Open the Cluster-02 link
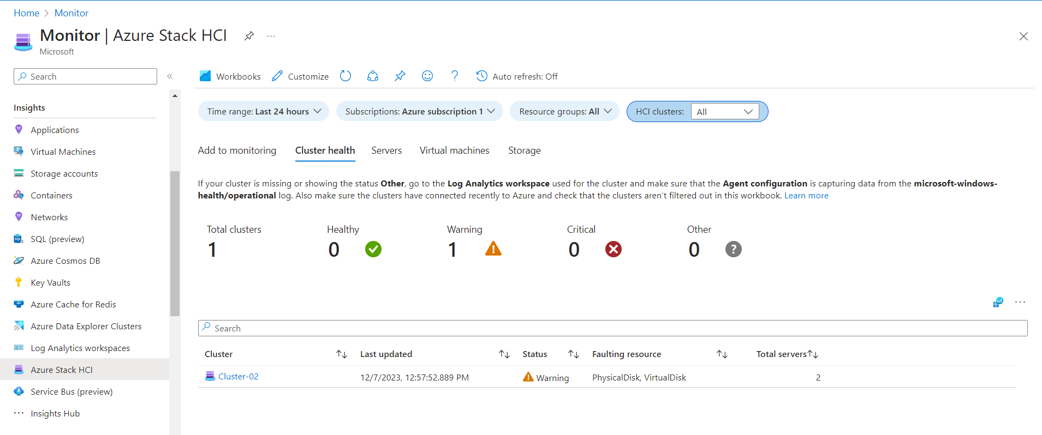The height and width of the screenshot is (435, 1042). coord(238,377)
